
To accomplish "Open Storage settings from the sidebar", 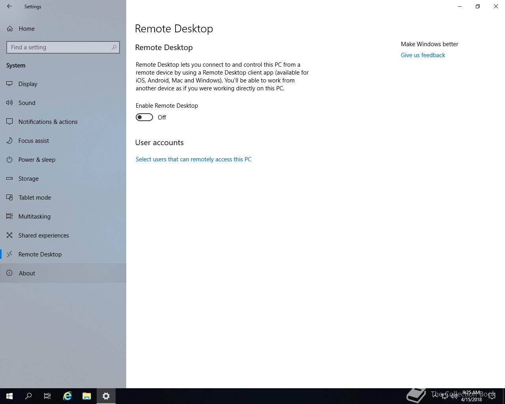I will (63, 179).
